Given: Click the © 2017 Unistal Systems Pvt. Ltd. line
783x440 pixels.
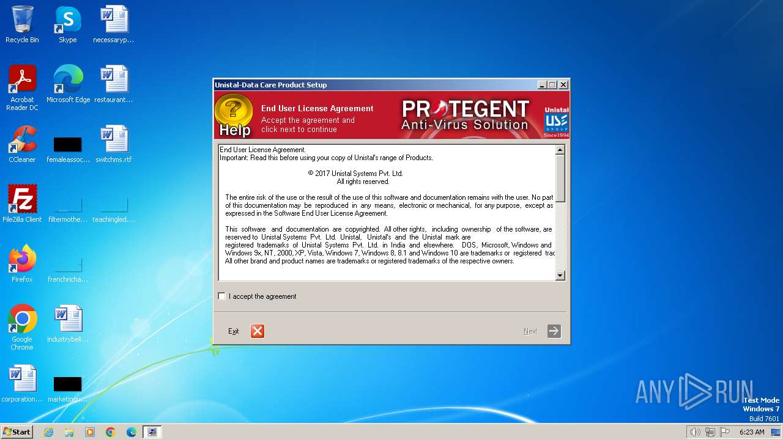Looking at the screenshot, I should click(355, 174).
